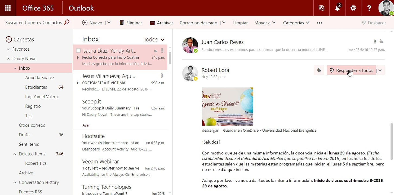The image size is (394, 195).
Task: Mark as Correo no deseado
Action: pyautogui.click(x=198, y=23)
